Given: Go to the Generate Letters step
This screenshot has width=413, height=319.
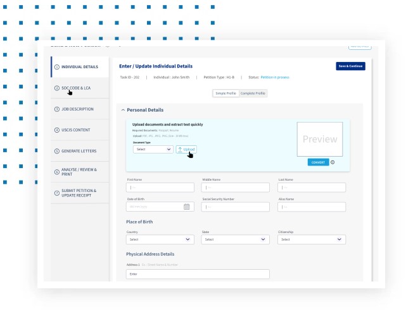Looking at the screenshot, I should (x=78, y=152).
